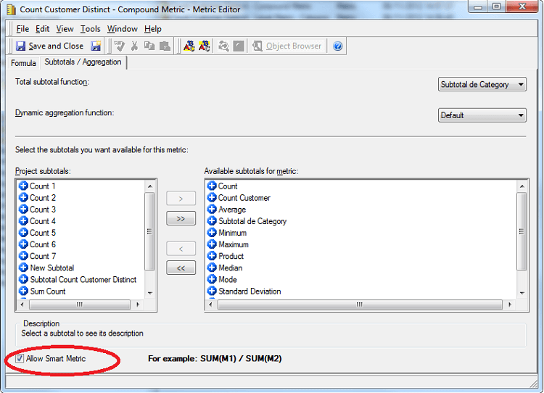
Task: Click the Copy icon in the toolbar
Action: (149, 46)
